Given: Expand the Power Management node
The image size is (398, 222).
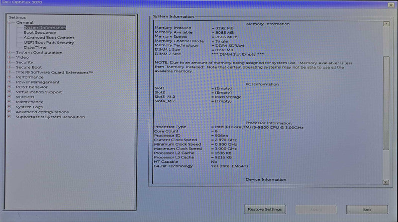Looking at the screenshot, I should 9,82.
